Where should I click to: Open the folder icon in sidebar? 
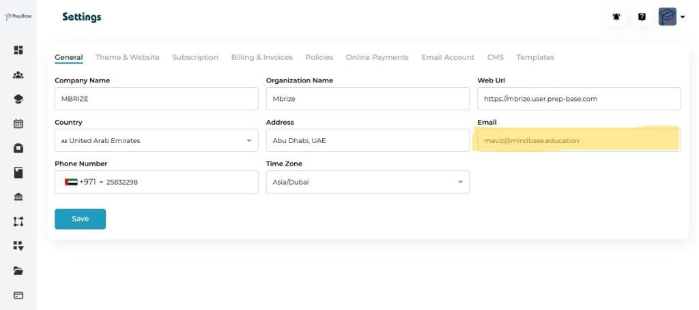coord(18,270)
